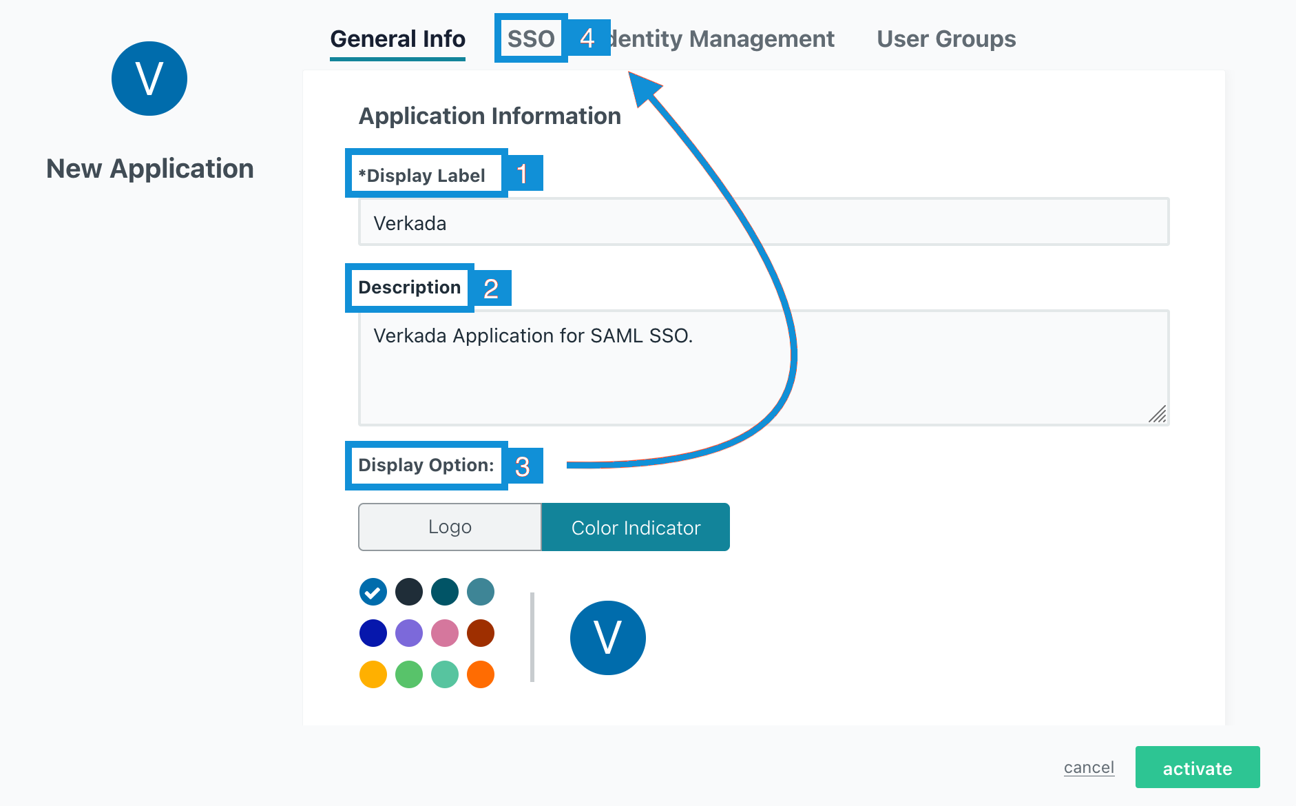Select the Logo display option
The width and height of the screenshot is (1296, 806).
click(x=450, y=527)
